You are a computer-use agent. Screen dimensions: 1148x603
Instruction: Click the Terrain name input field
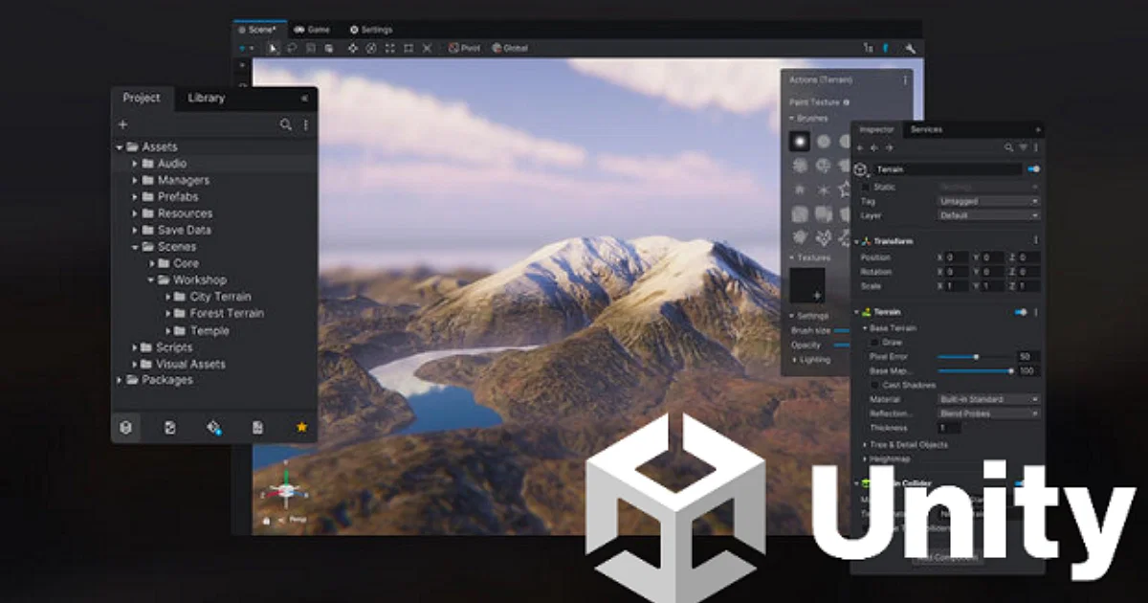coord(947,169)
